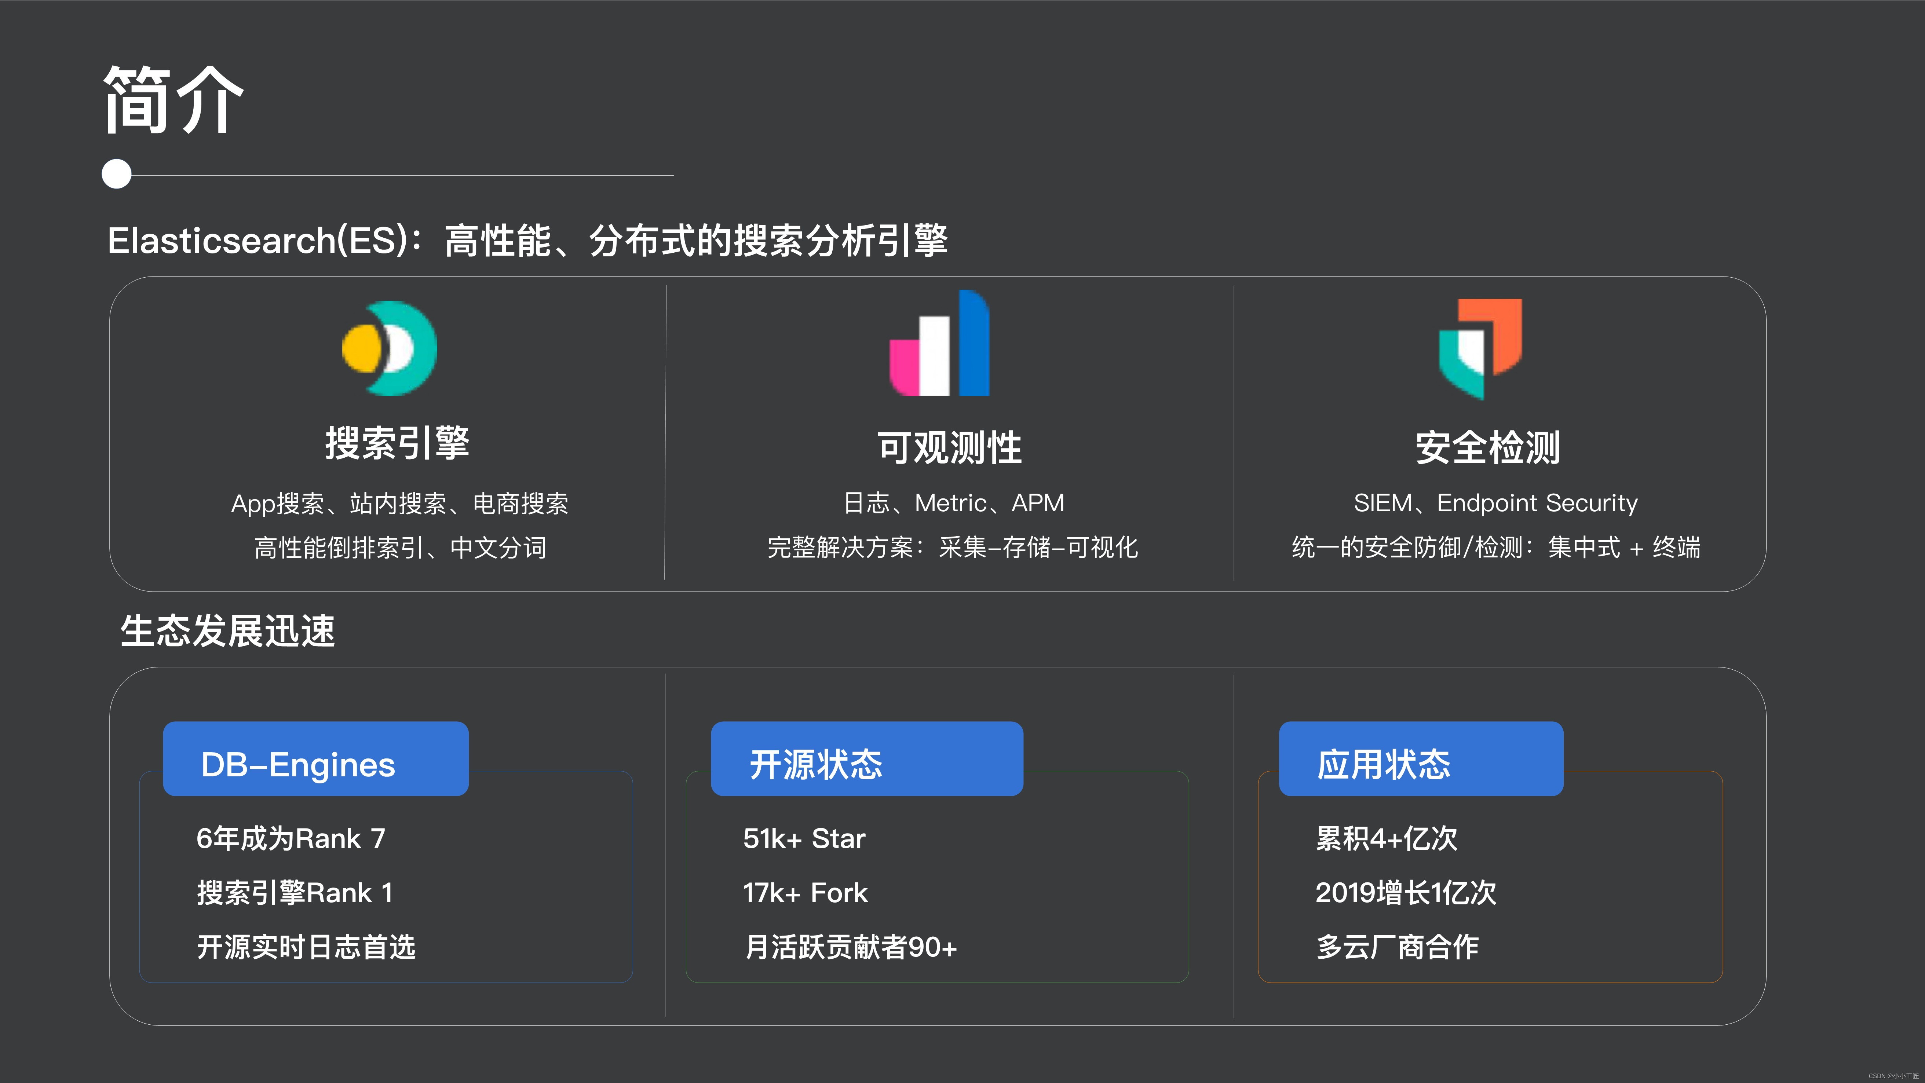Select the 应用状态 blue label
Viewport: 1925px width, 1083px height.
pyautogui.click(x=1421, y=759)
